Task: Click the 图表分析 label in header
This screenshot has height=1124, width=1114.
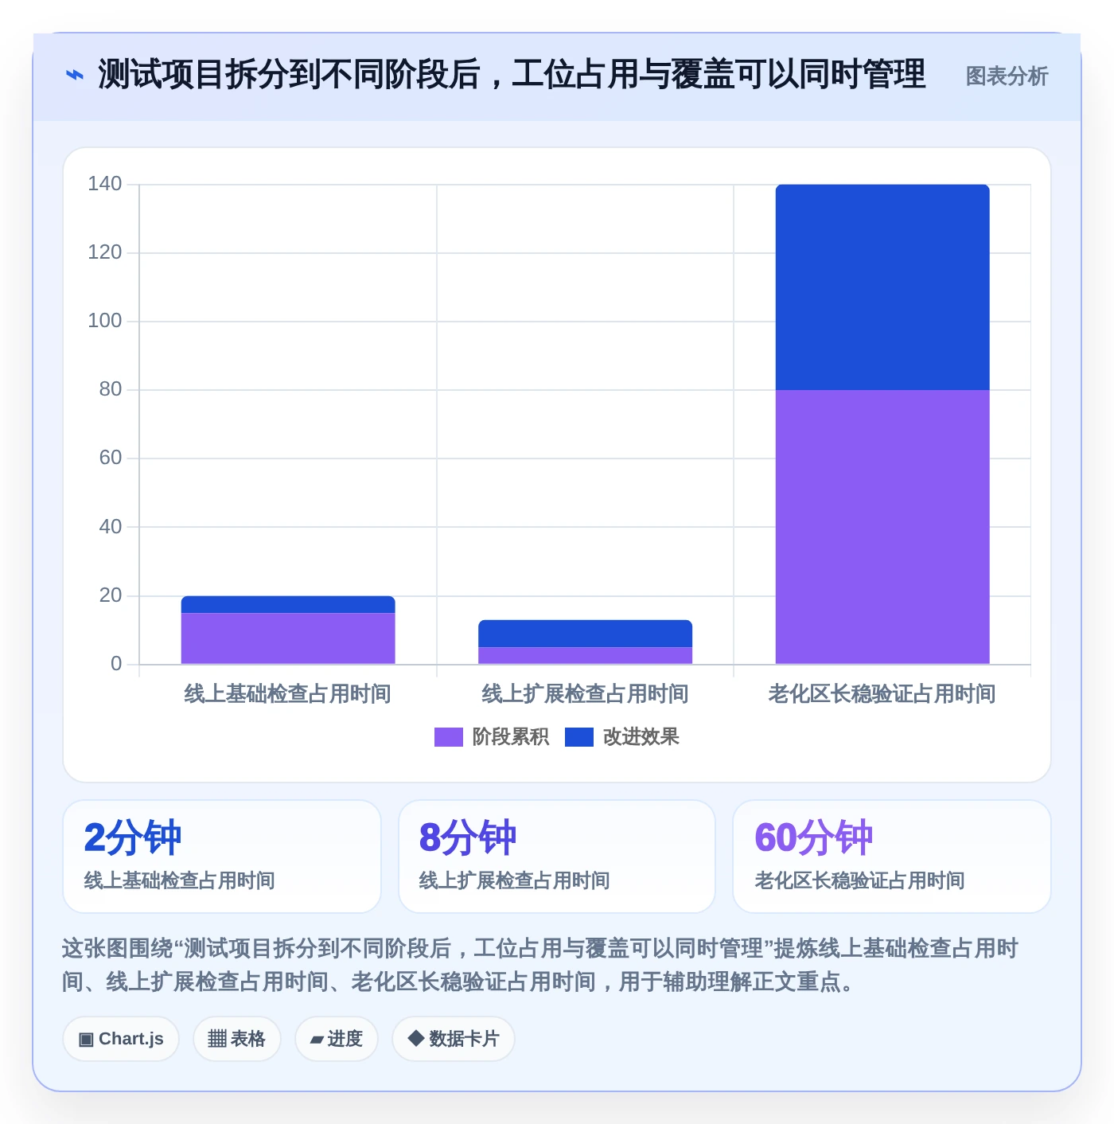Action: [x=1007, y=76]
